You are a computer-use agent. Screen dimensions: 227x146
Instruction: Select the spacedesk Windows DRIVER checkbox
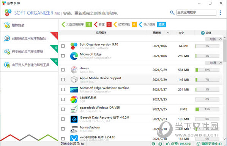point(63,109)
